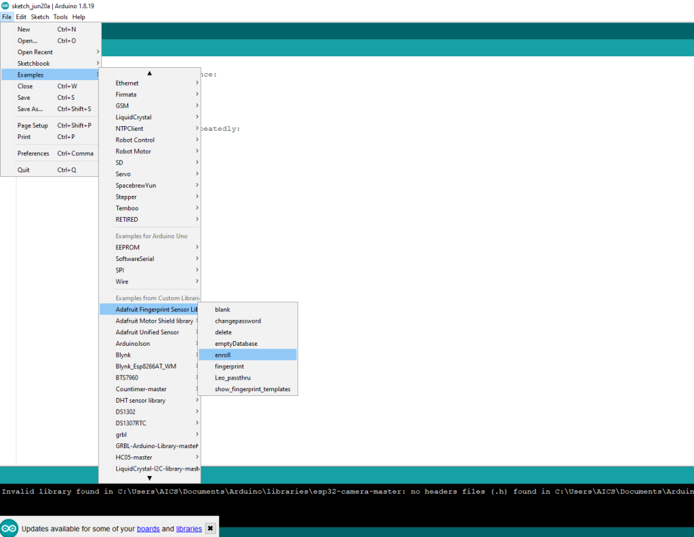Open Preferences from the File menu
Image resolution: width=694 pixels, height=537 pixels.
(x=33, y=153)
